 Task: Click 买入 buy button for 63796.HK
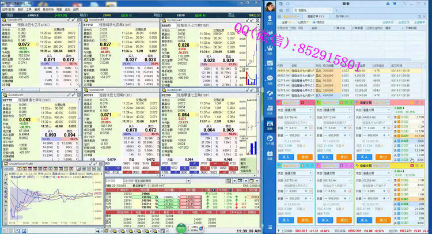coord(287,157)
